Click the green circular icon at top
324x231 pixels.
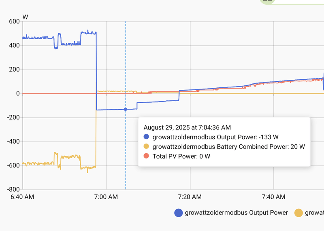pyautogui.click(x=267, y=1)
